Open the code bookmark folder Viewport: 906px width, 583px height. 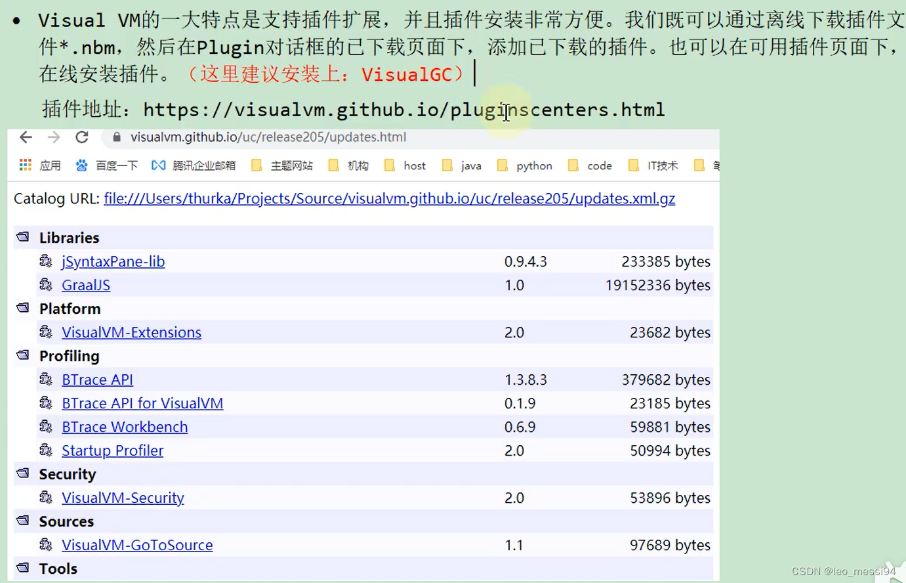pos(590,165)
